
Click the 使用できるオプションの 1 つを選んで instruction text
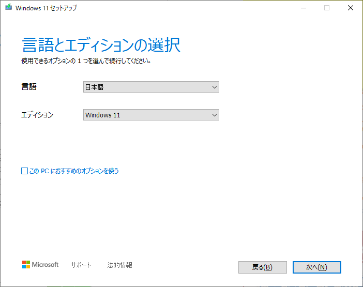tap(86, 61)
